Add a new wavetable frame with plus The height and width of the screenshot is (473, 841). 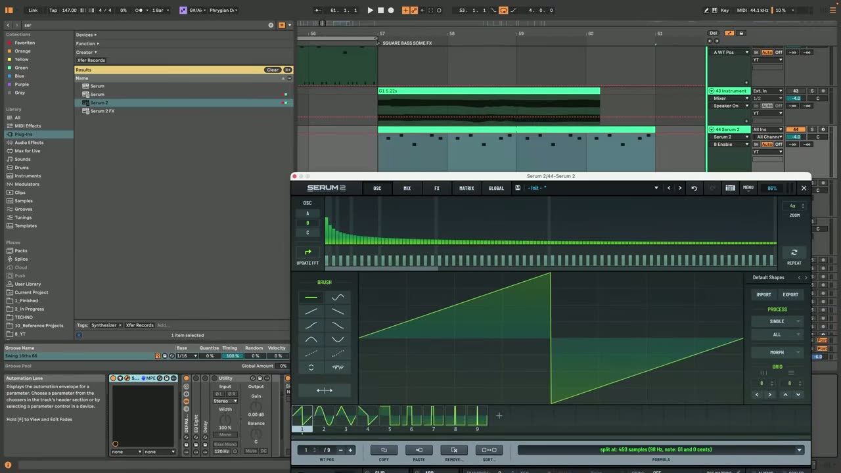pyautogui.click(x=499, y=415)
